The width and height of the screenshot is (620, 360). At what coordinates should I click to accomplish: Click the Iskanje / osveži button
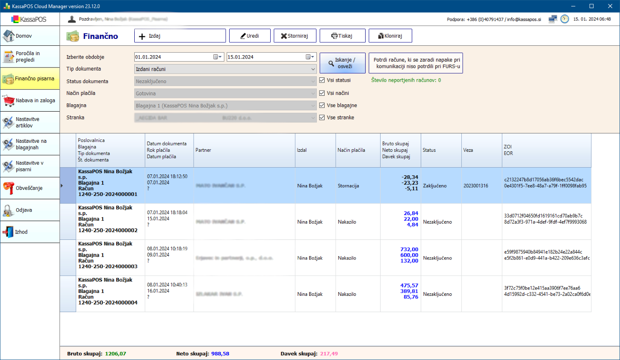(x=342, y=63)
